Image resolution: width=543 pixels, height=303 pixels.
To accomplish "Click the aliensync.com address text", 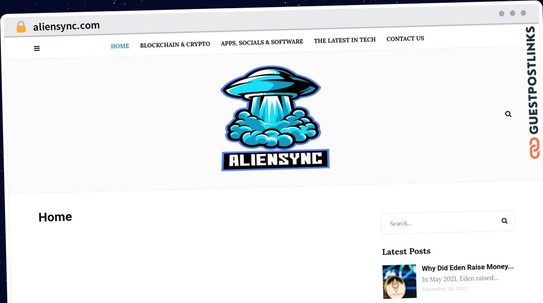I will pos(67,26).
